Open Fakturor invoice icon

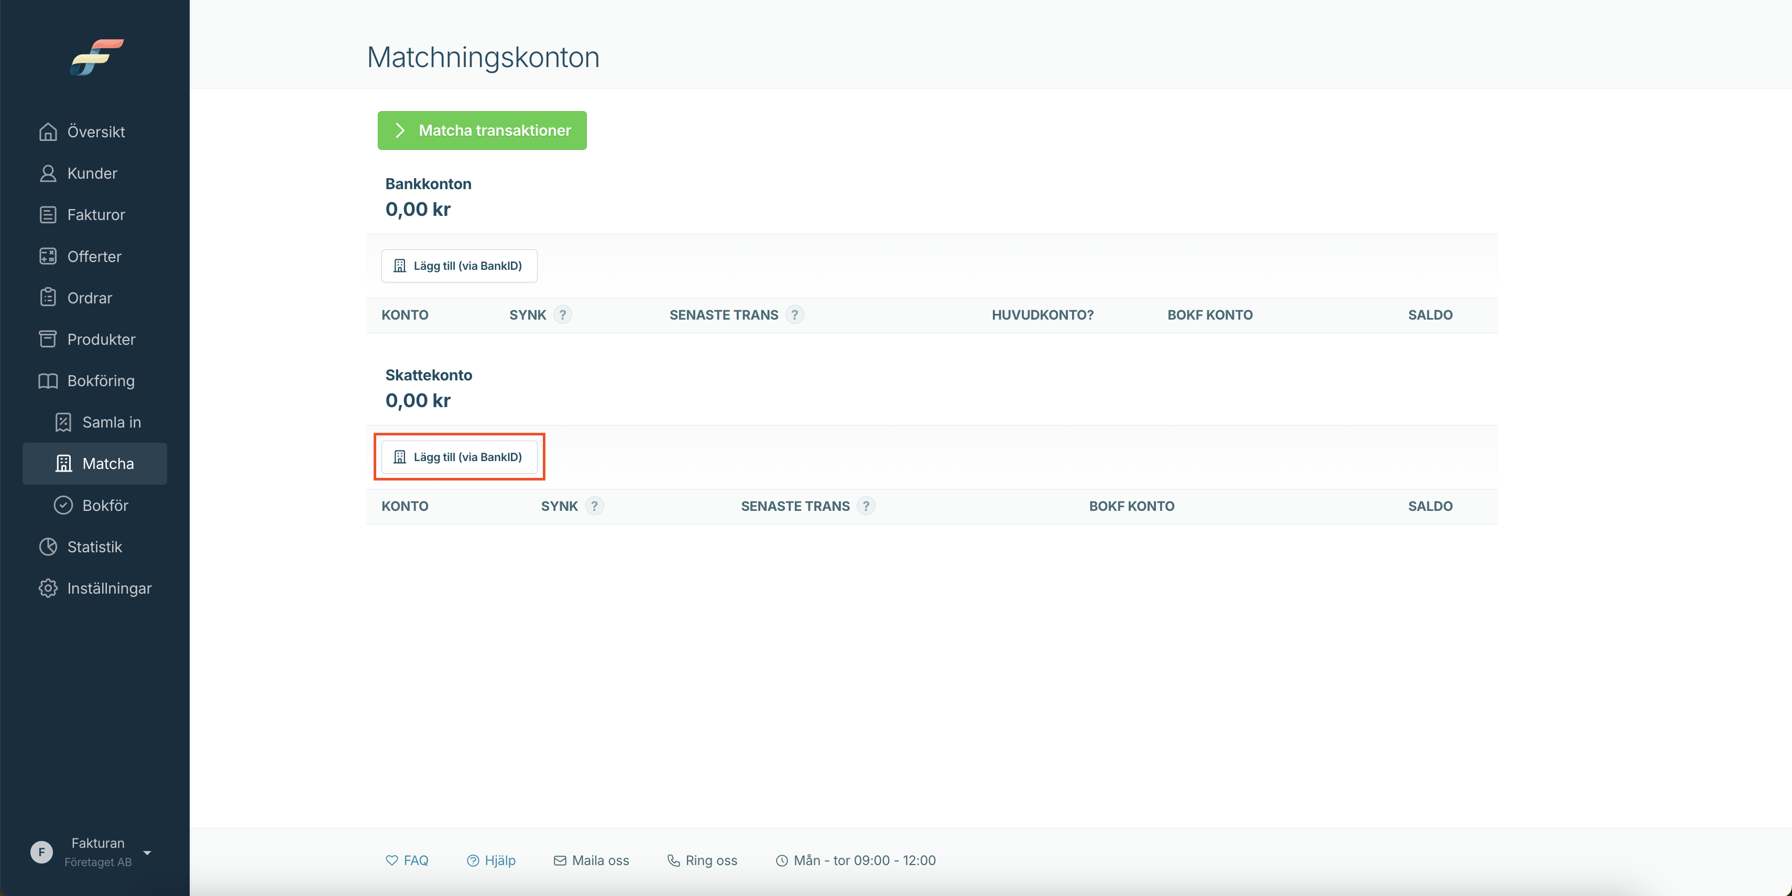(48, 215)
